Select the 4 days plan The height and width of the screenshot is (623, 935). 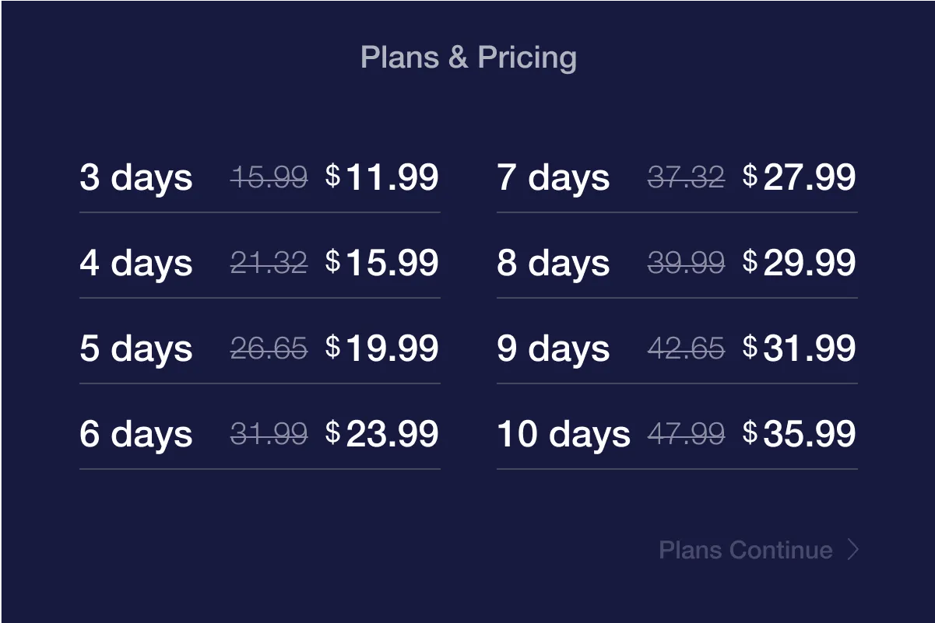tap(260, 264)
